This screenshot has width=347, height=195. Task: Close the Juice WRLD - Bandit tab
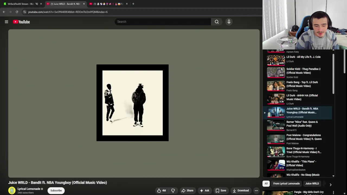coord(84,4)
